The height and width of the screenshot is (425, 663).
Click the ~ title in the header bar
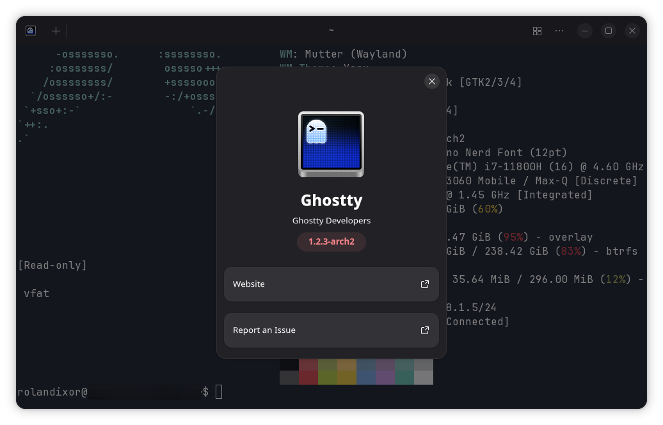coord(331,30)
